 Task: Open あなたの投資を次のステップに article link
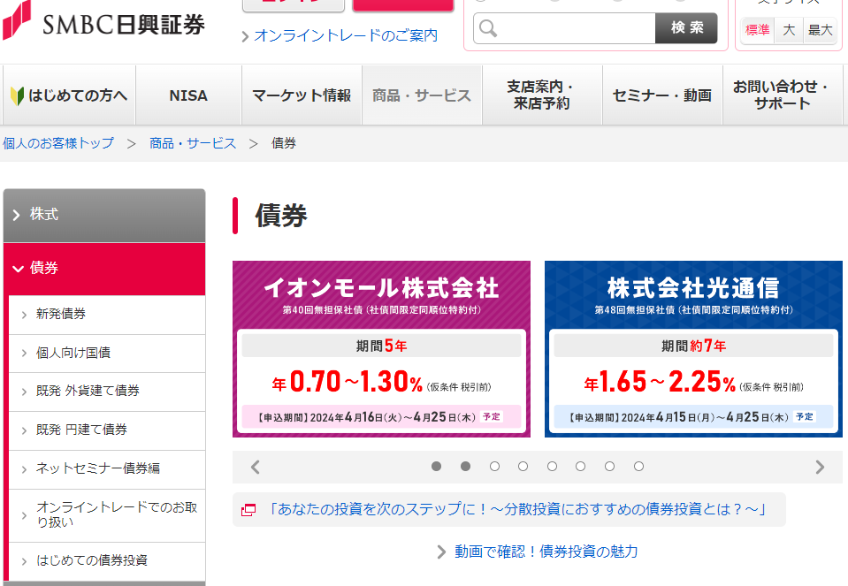516,509
